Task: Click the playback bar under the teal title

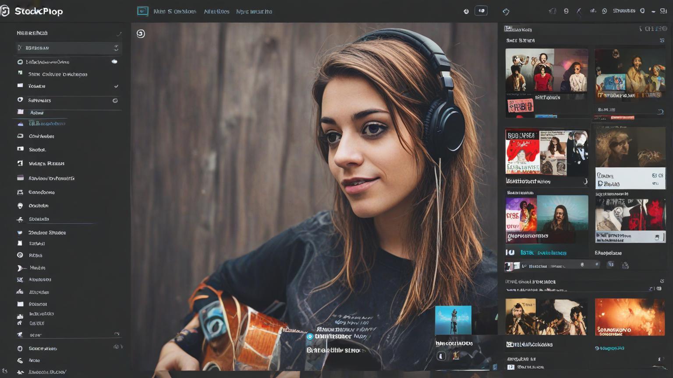Action: [x=553, y=265]
